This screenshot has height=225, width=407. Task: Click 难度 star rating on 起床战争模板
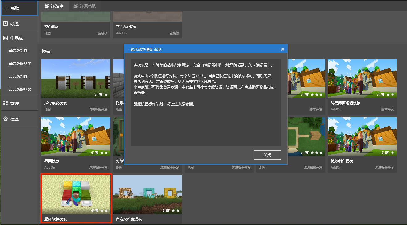99,211
